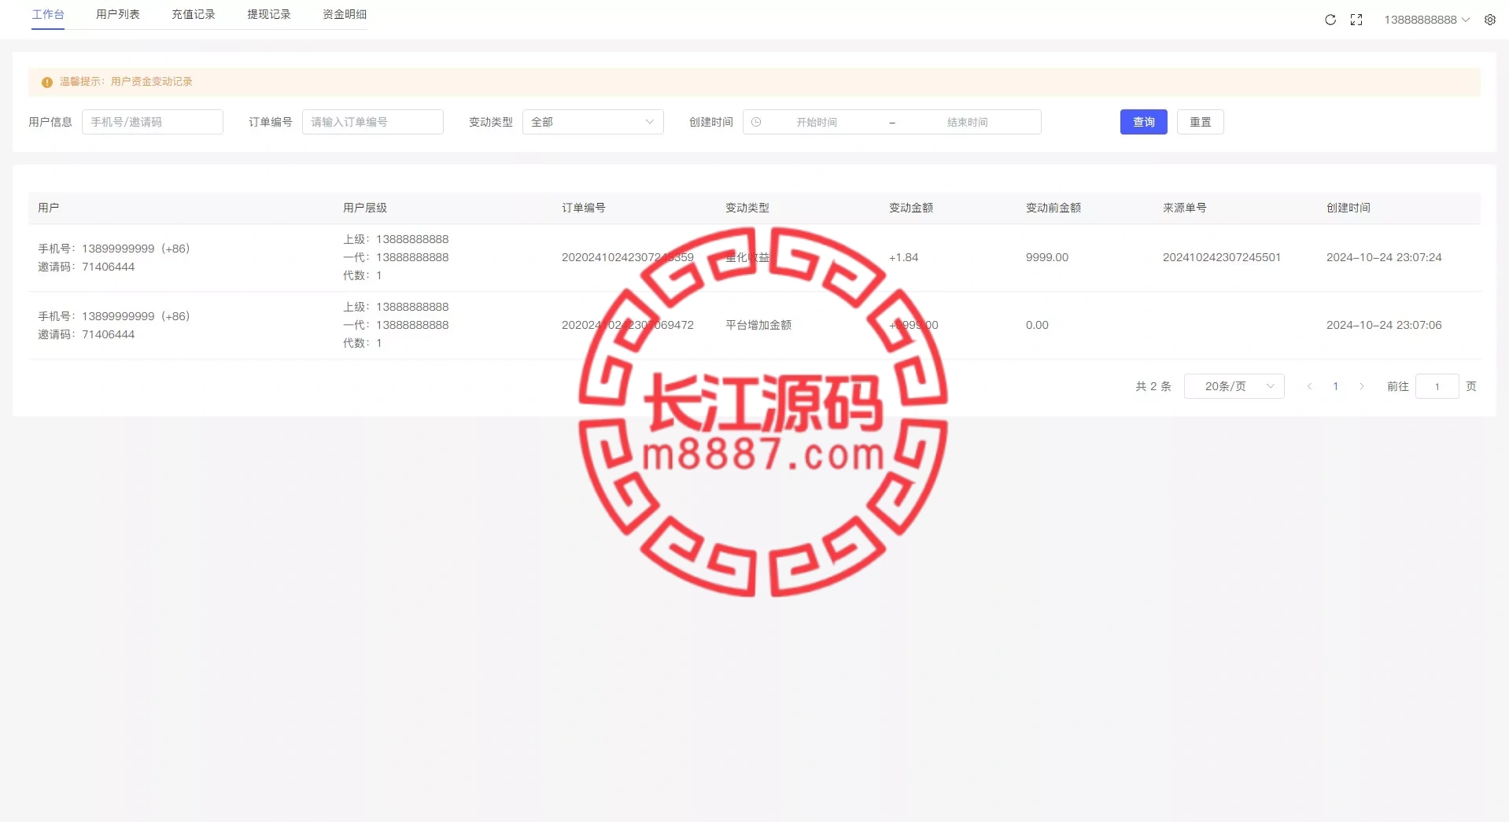This screenshot has height=822, width=1509.
Task: Click 平台增加金额 change type cell
Action: [758, 325]
